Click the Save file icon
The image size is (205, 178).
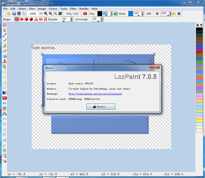point(14,14)
